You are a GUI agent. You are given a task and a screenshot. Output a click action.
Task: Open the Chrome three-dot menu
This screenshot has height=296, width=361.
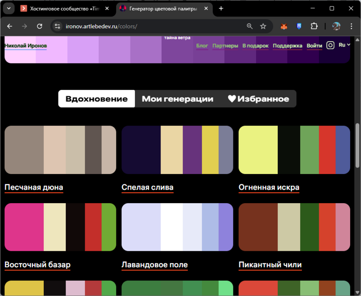pos(351,26)
